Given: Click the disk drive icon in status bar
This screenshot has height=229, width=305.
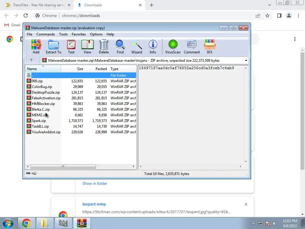Looking at the screenshot, I should point(28,173).
